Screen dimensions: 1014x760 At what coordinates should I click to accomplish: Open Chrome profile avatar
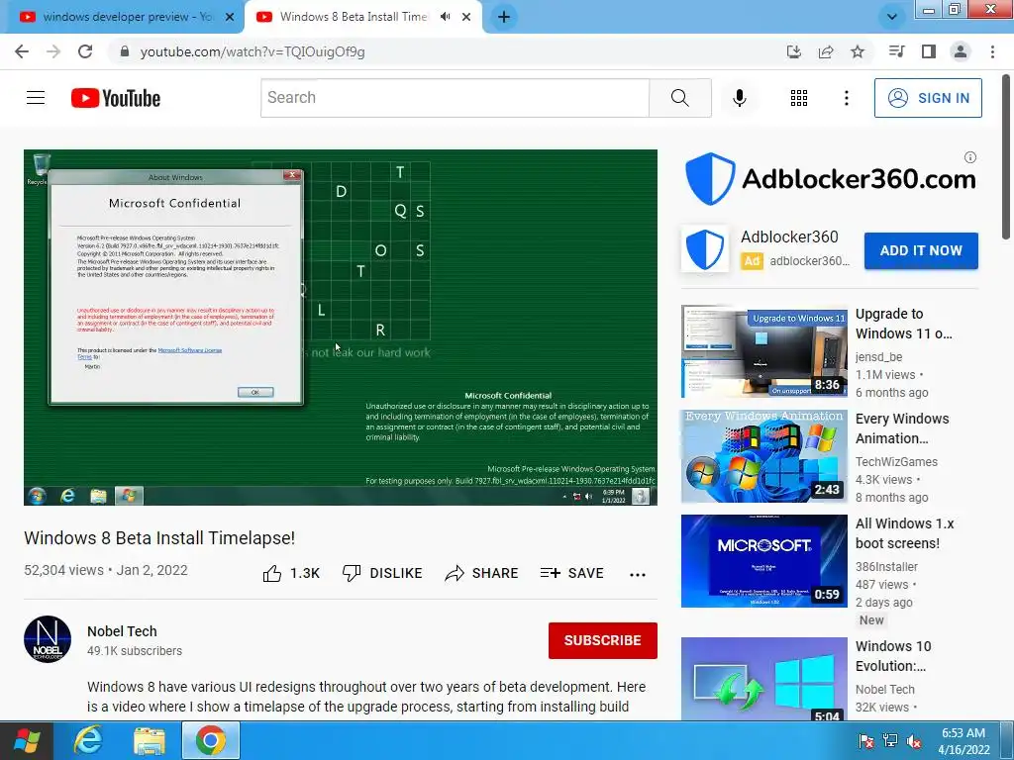961,51
